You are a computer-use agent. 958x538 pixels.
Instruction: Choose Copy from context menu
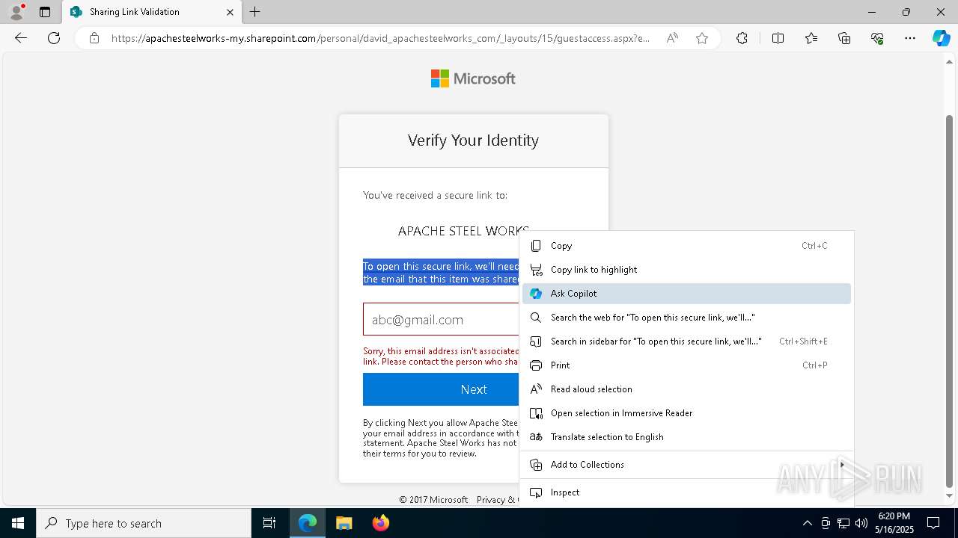tap(686, 246)
